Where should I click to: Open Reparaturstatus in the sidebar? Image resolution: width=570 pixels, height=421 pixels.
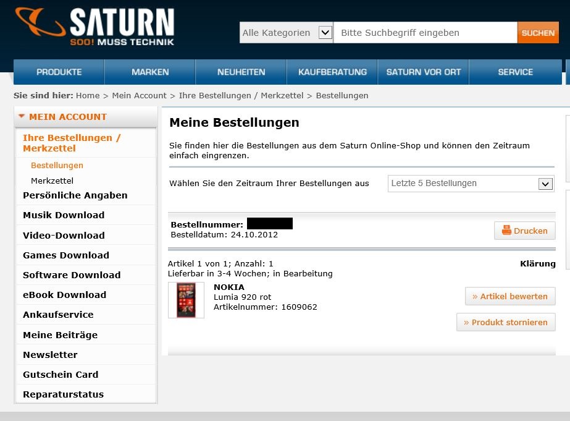coord(63,394)
